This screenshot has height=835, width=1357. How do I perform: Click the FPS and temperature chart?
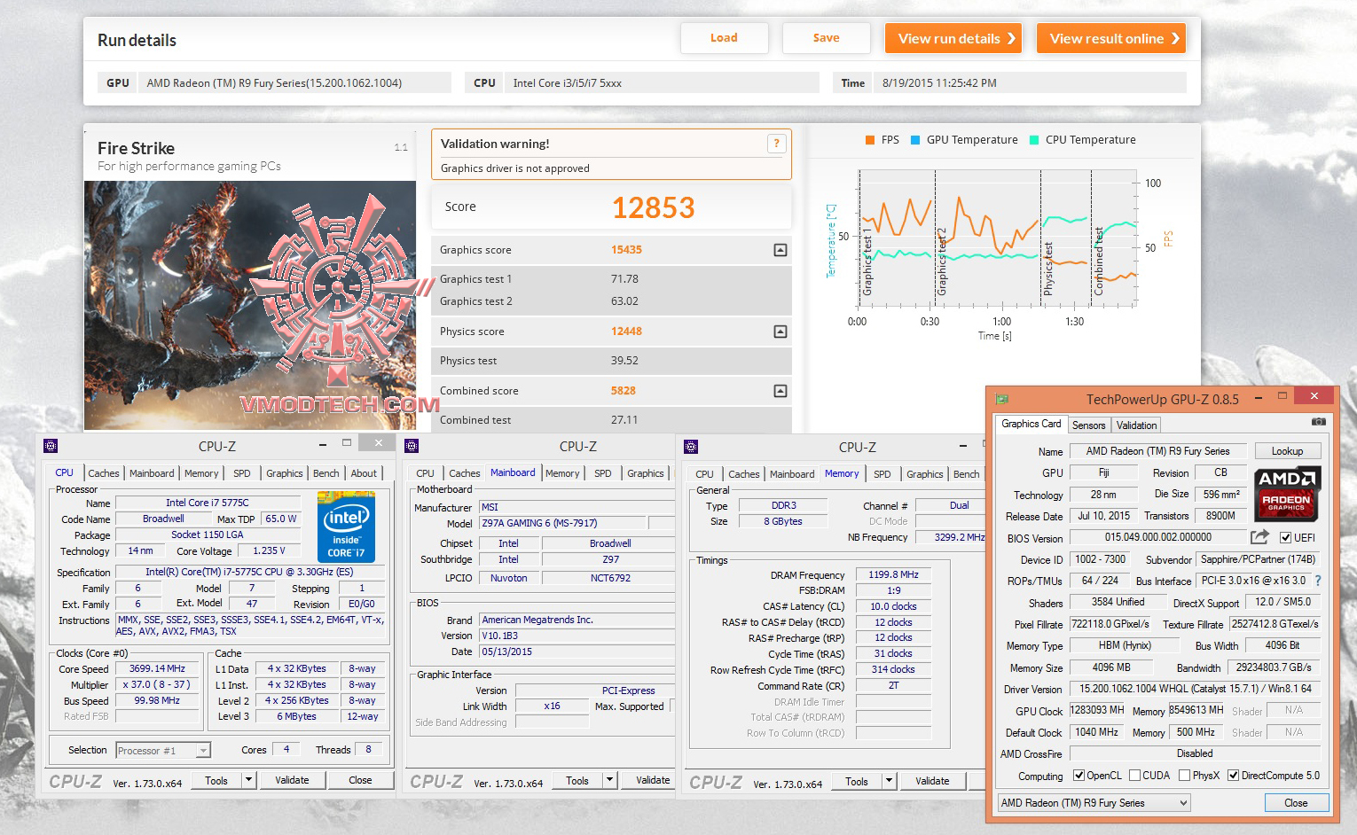996,239
